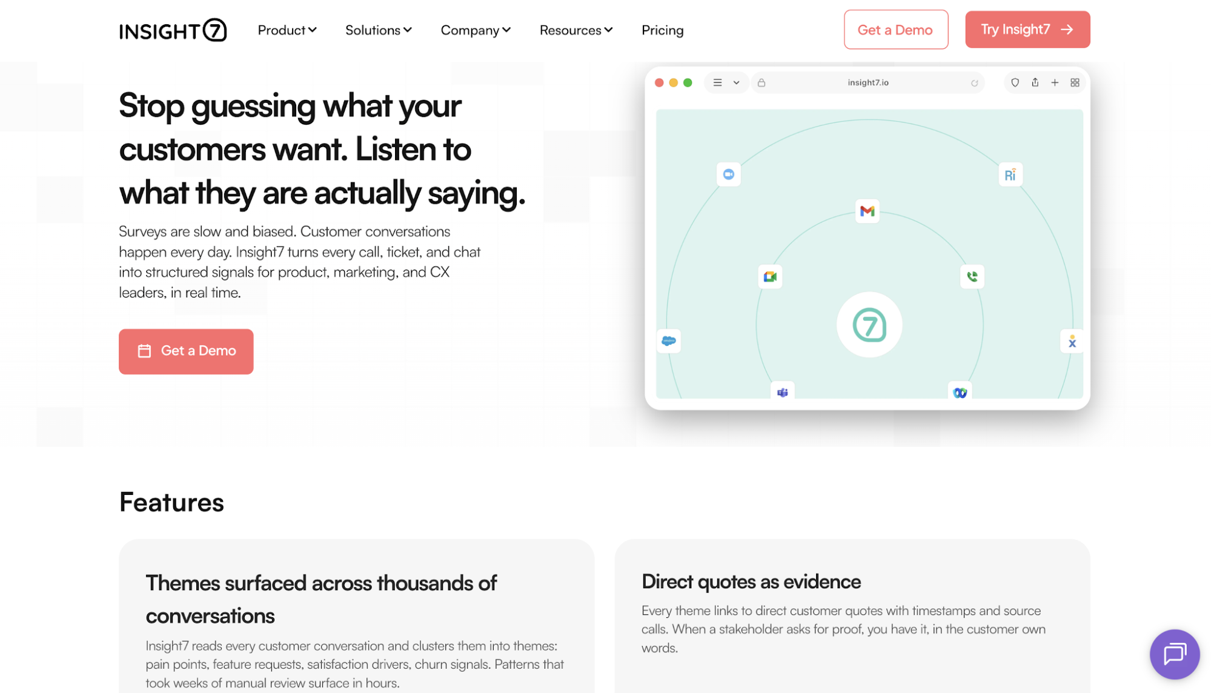Click the Gmail icon in the illustration

pyautogui.click(x=867, y=211)
